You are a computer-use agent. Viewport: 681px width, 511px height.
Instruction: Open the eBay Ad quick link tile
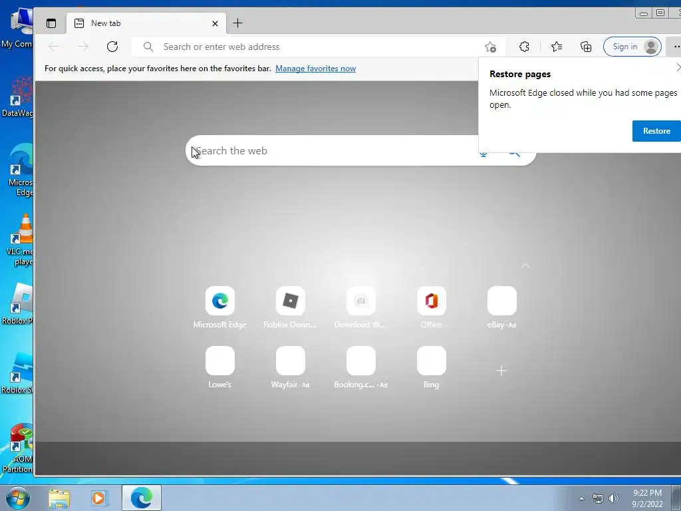501,307
